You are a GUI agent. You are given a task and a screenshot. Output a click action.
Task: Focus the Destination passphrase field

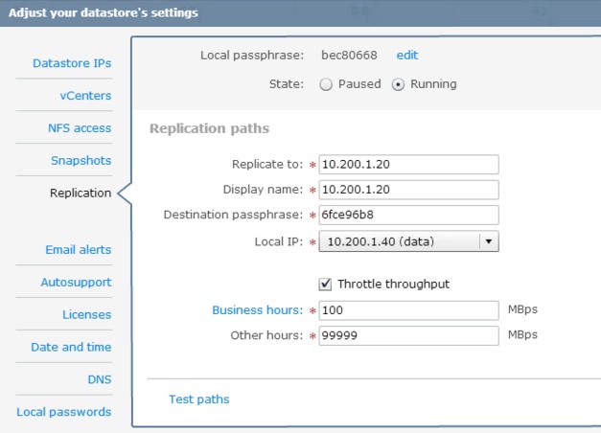408,215
